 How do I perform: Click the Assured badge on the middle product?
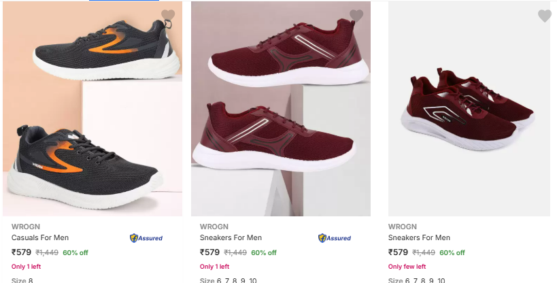(335, 238)
